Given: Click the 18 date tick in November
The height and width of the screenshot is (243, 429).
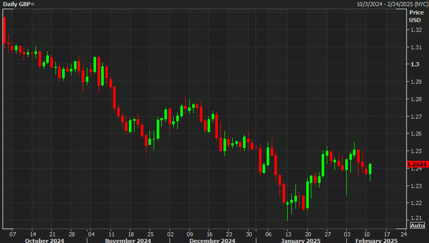Looking at the screenshot, I should pos(131,234).
